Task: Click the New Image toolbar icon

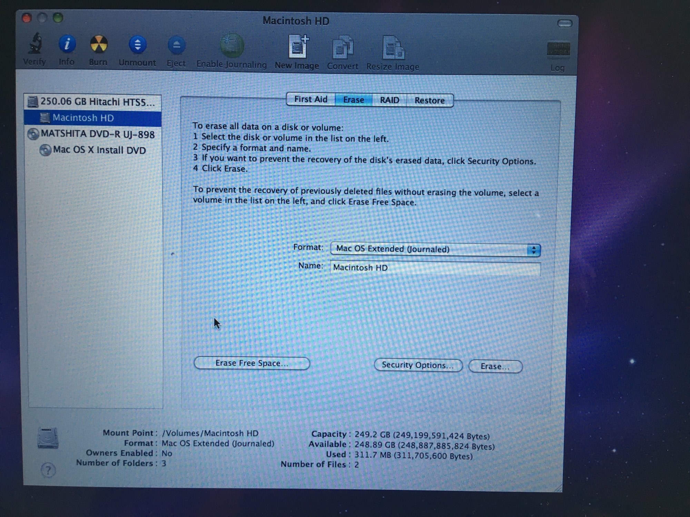Action: coord(297,47)
